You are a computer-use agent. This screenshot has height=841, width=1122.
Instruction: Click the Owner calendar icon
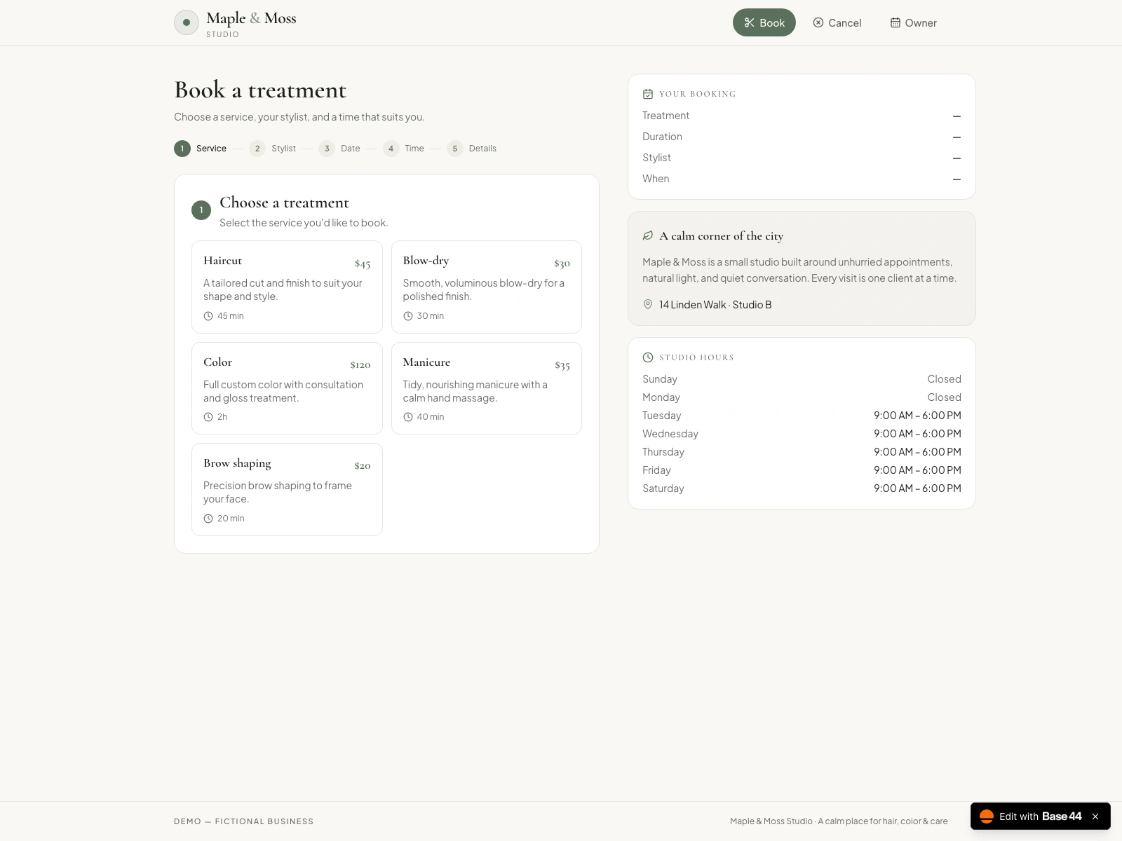coord(895,22)
